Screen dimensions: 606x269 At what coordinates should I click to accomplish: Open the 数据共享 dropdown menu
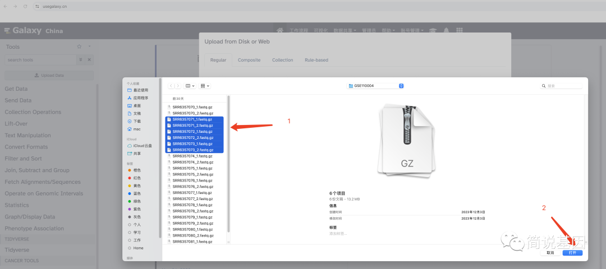(x=346, y=30)
